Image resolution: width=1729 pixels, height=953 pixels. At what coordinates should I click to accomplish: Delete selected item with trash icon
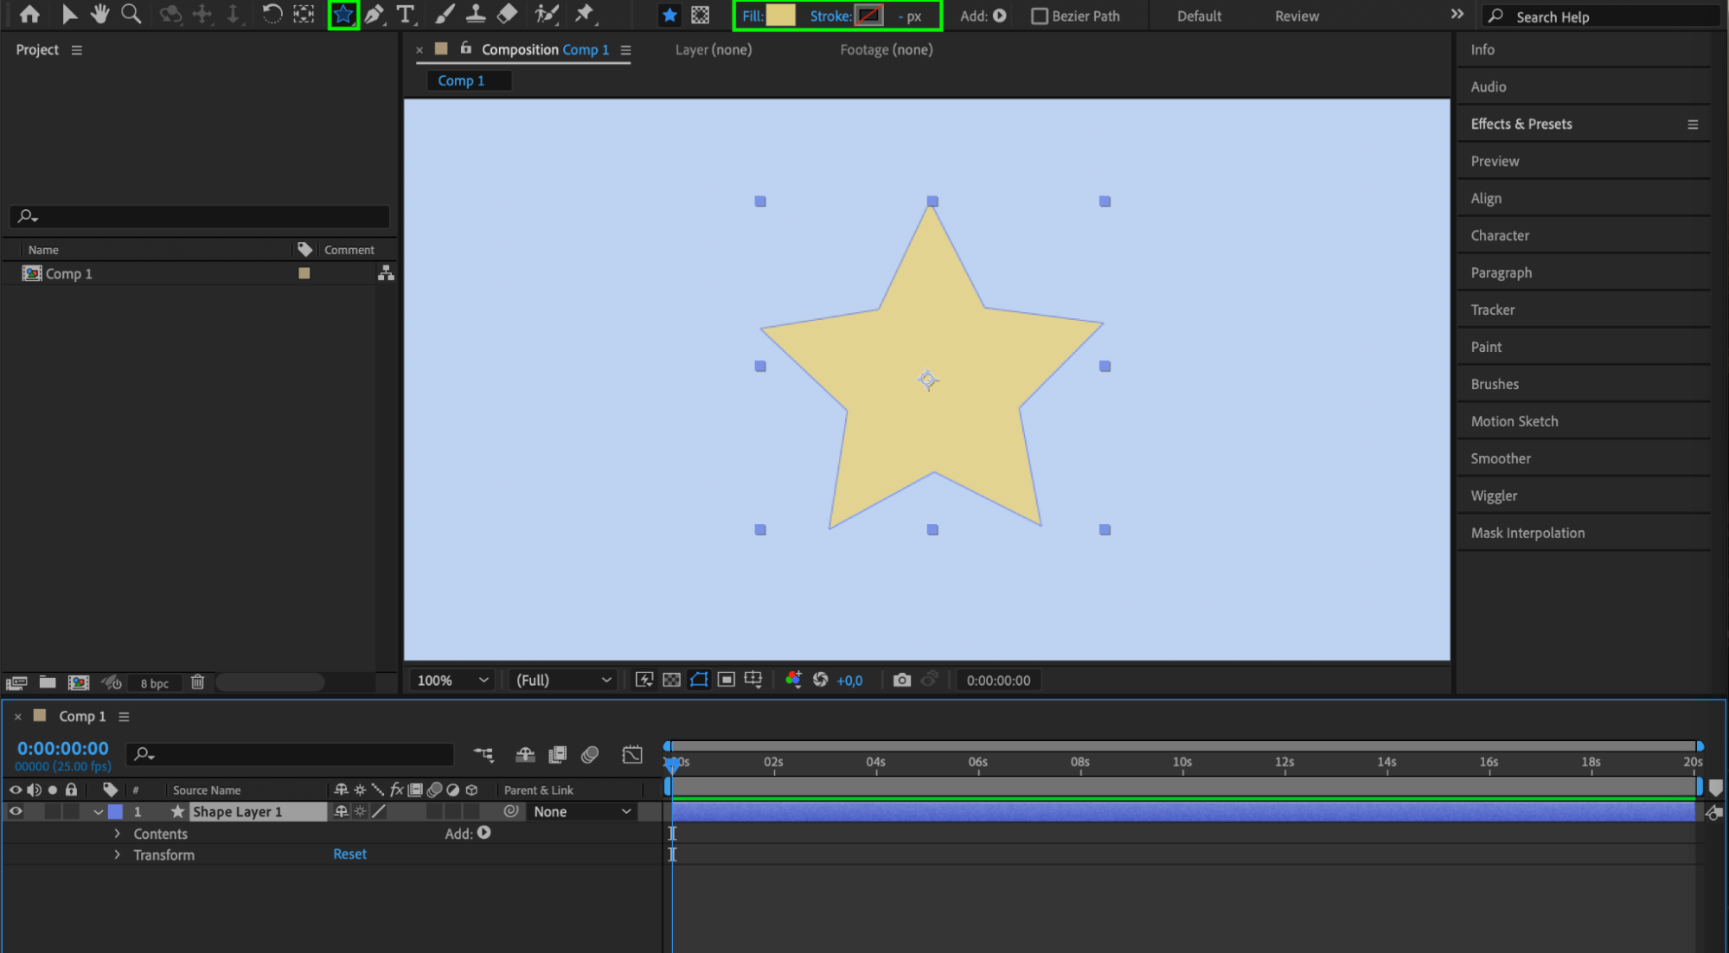tap(197, 682)
